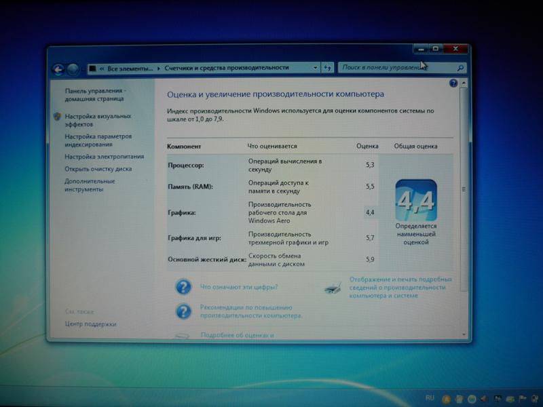This screenshot has height=407, width=543.
Task: Open the Что означают эти цифры? link
Action: (239, 287)
